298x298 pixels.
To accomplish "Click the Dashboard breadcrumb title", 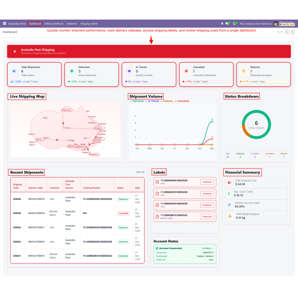I will coord(10,32).
